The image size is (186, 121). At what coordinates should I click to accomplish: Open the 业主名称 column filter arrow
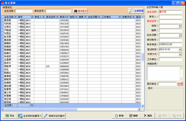[x=15, y=17]
